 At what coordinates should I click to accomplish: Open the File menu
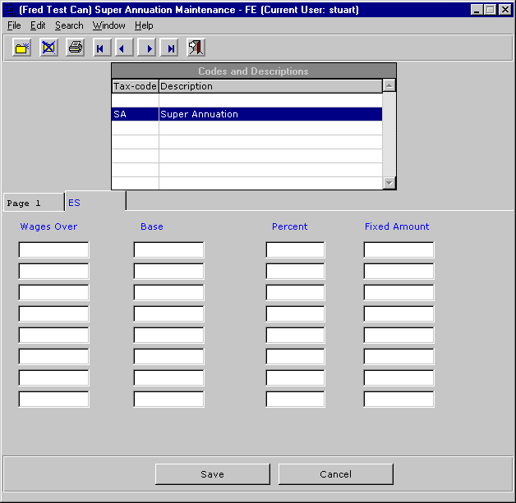pos(14,25)
